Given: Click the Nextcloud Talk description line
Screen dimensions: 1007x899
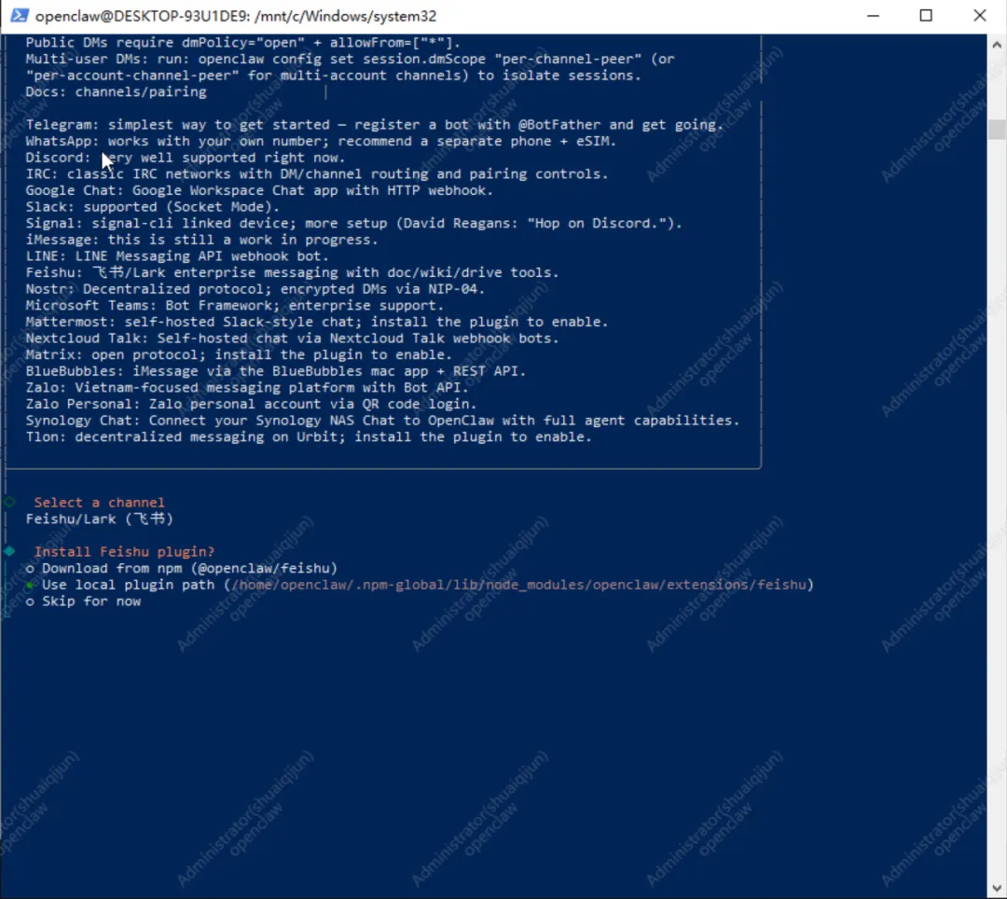Looking at the screenshot, I should (x=292, y=339).
